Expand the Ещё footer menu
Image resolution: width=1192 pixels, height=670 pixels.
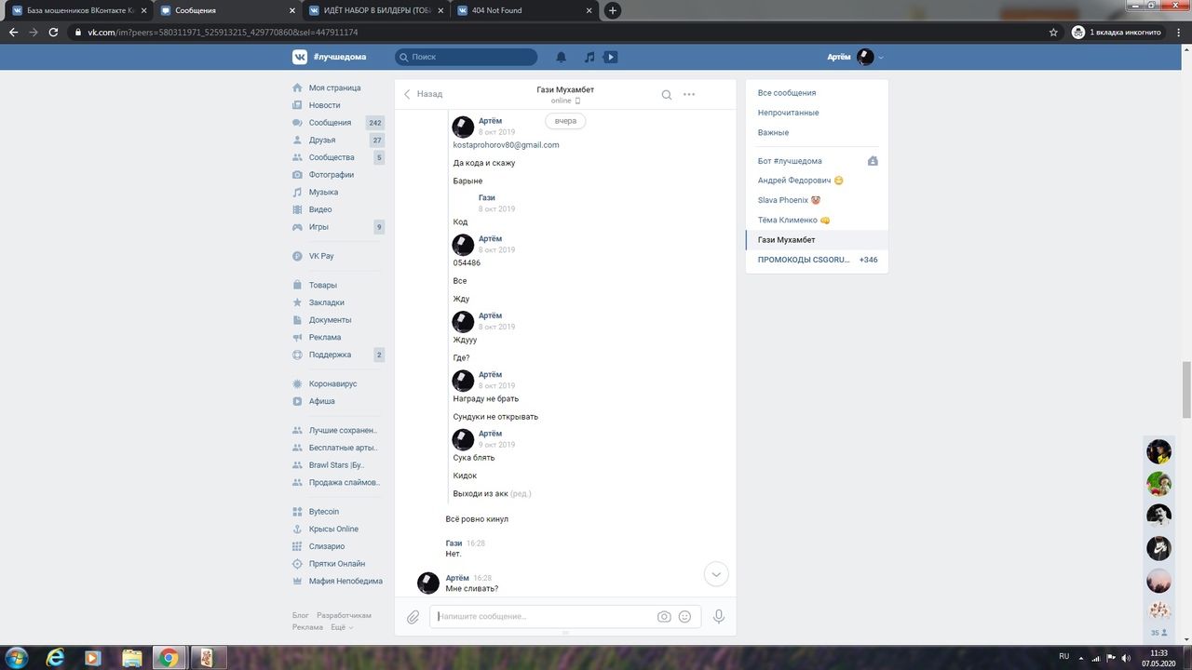pos(342,627)
